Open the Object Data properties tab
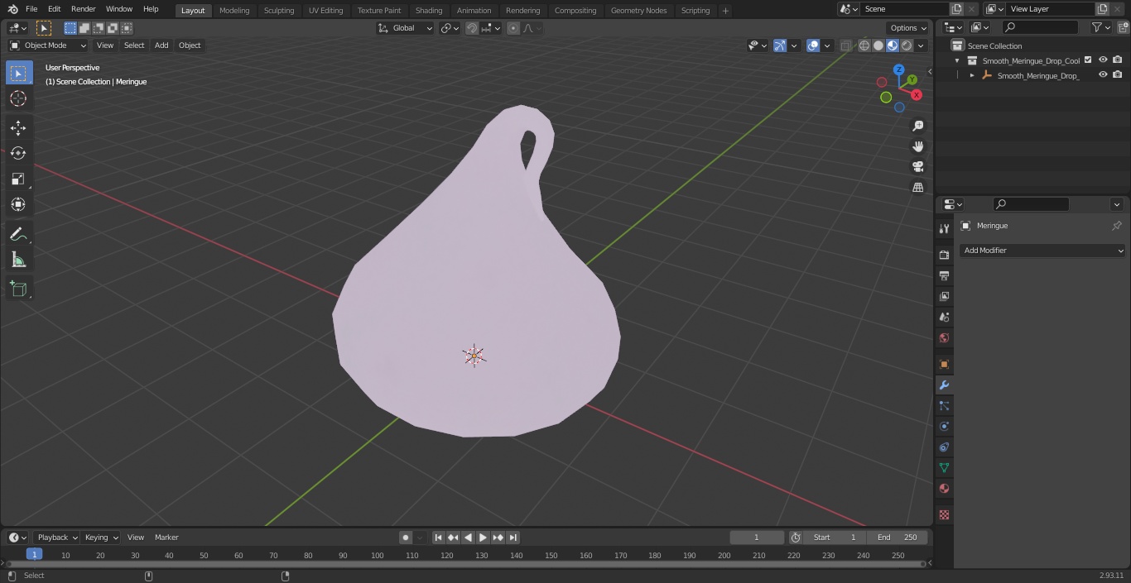The image size is (1131, 583). (944, 467)
